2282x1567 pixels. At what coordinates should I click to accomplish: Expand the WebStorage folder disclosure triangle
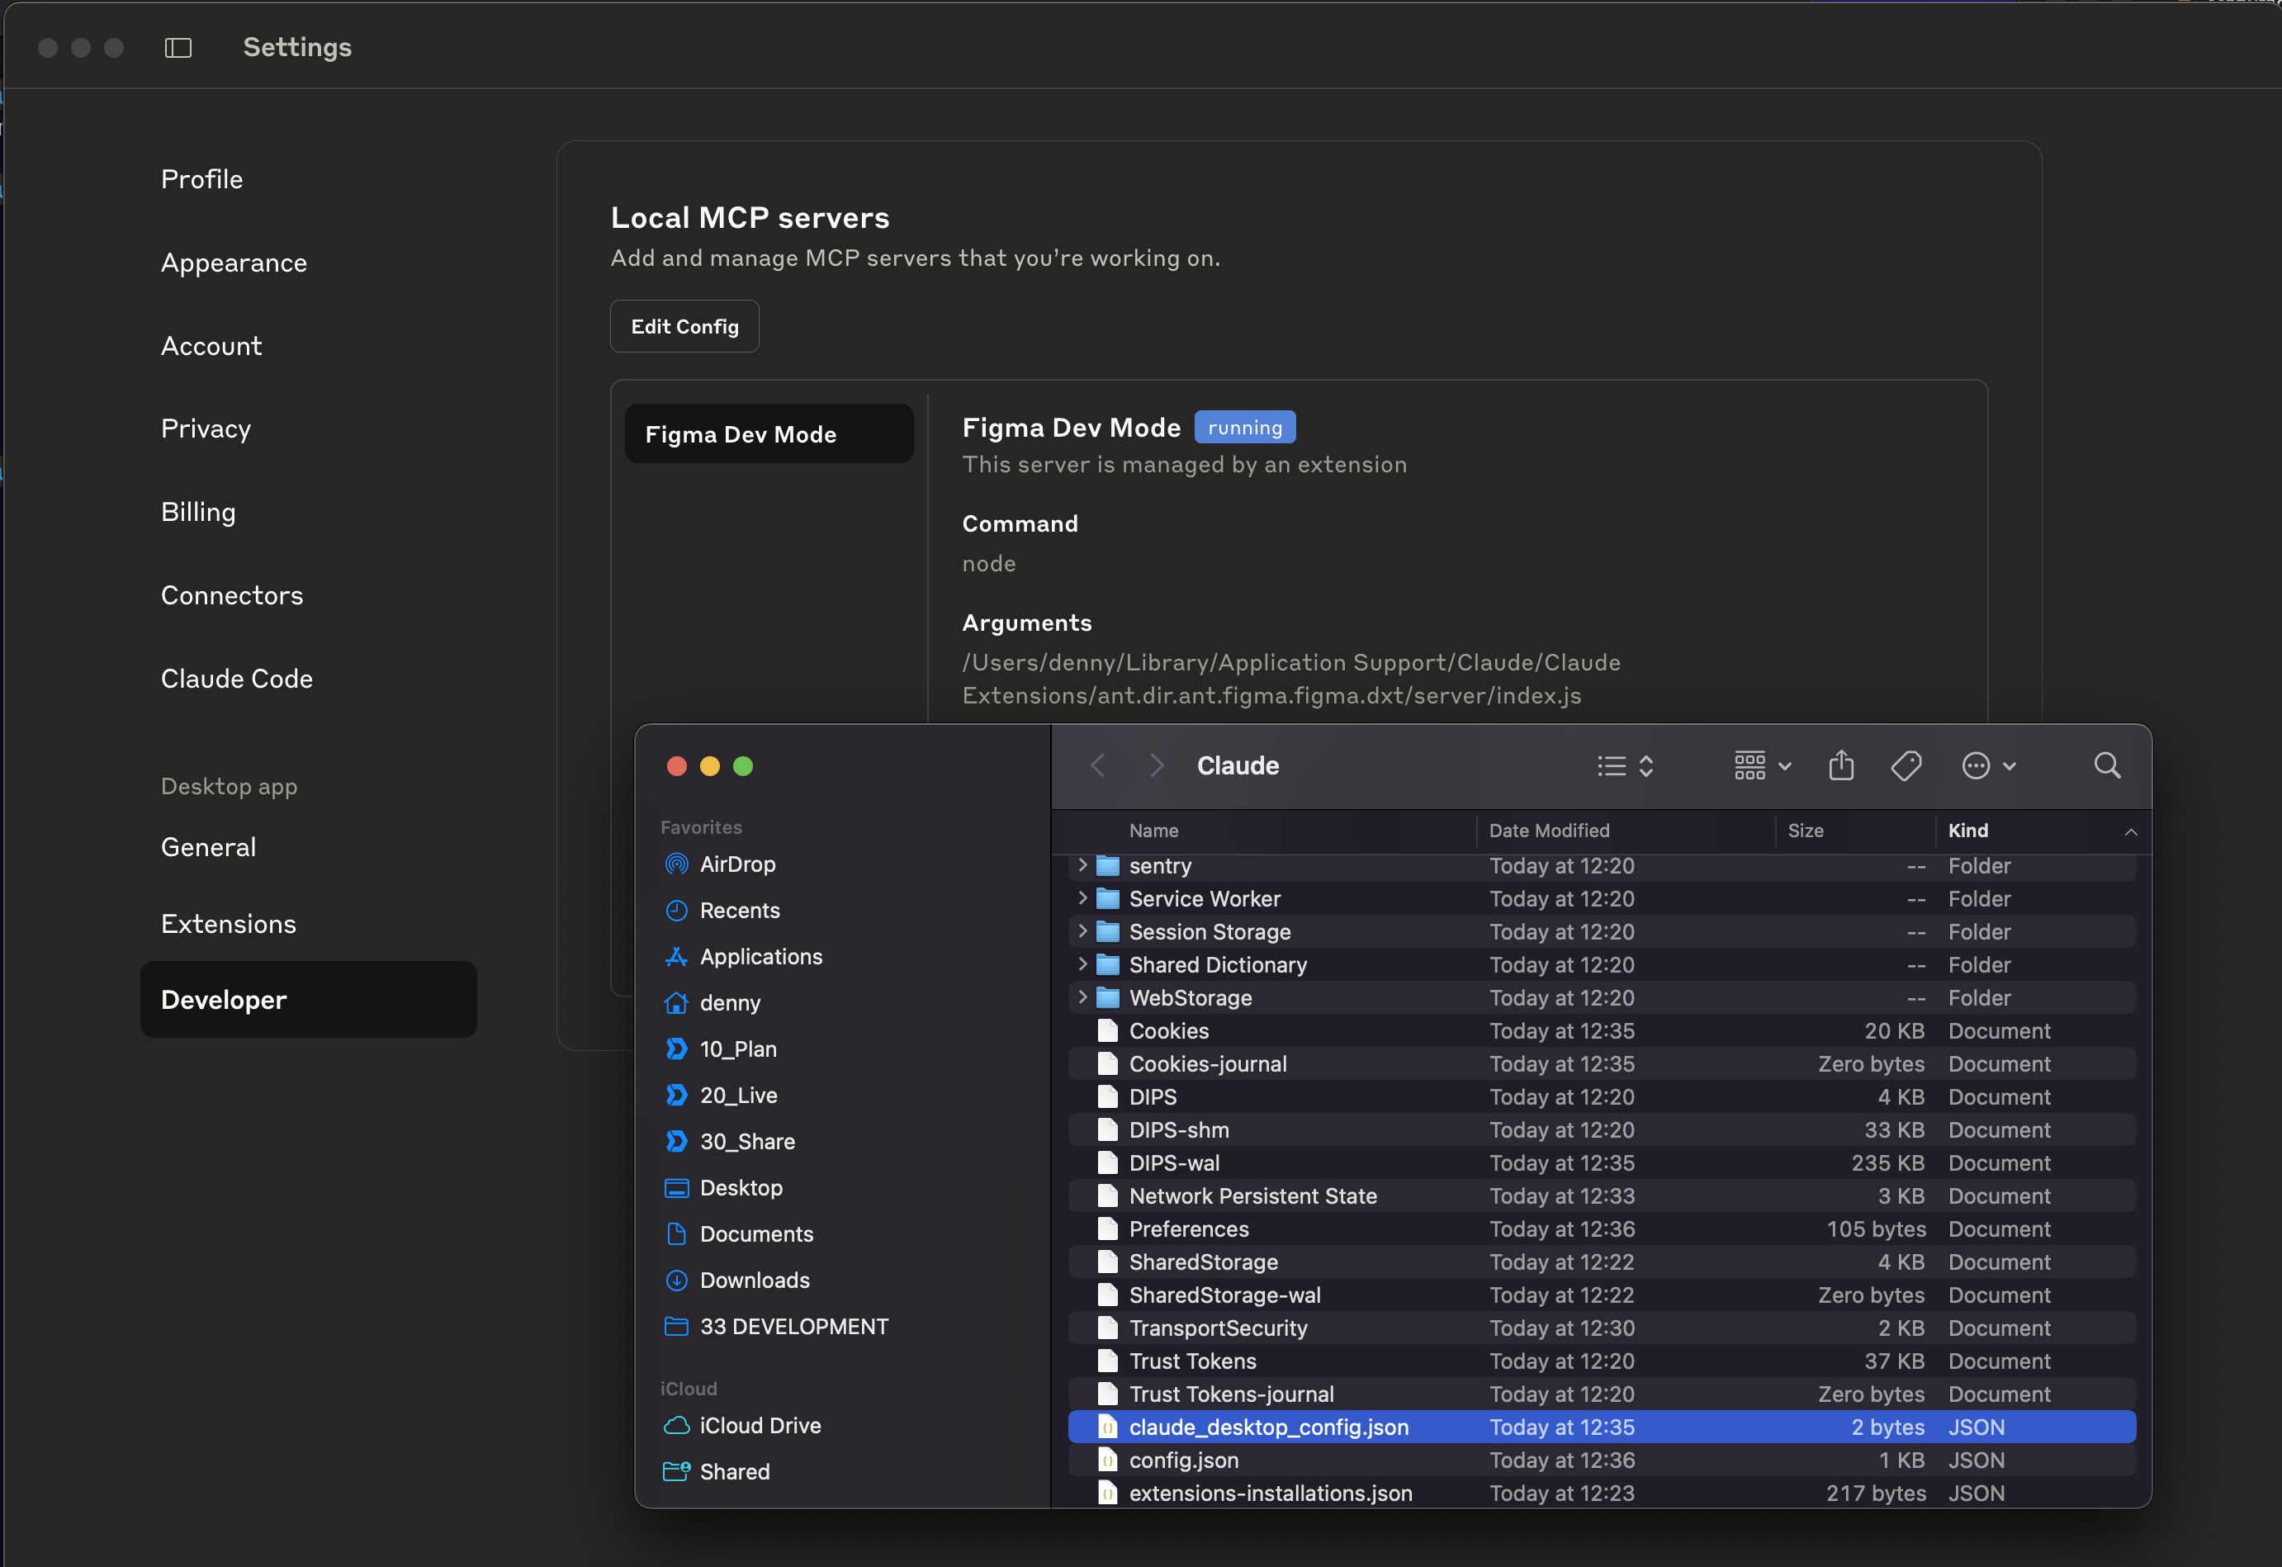click(x=1082, y=997)
